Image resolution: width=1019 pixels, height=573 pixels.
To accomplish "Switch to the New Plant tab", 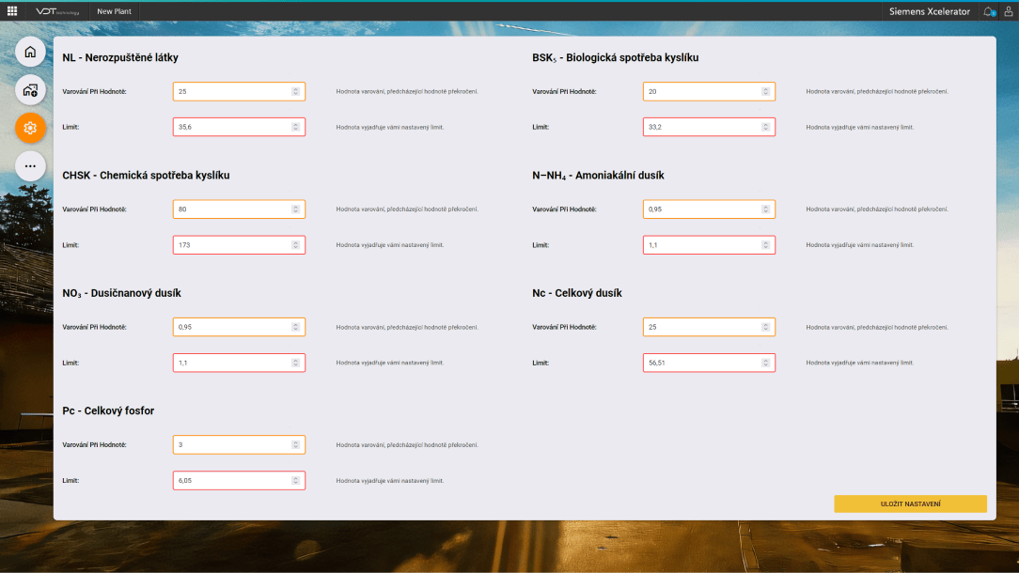I will pyautogui.click(x=114, y=11).
